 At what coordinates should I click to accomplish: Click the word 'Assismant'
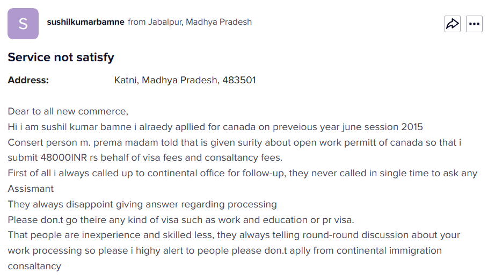tap(31, 189)
